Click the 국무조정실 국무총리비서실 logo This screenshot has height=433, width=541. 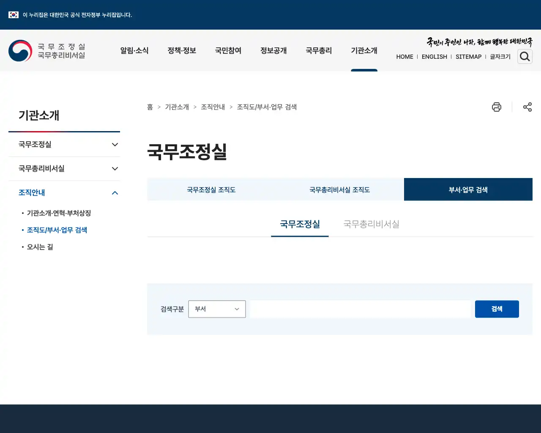point(47,51)
